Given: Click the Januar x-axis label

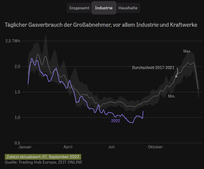Looking at the screenshot, I should click(25, 147).
